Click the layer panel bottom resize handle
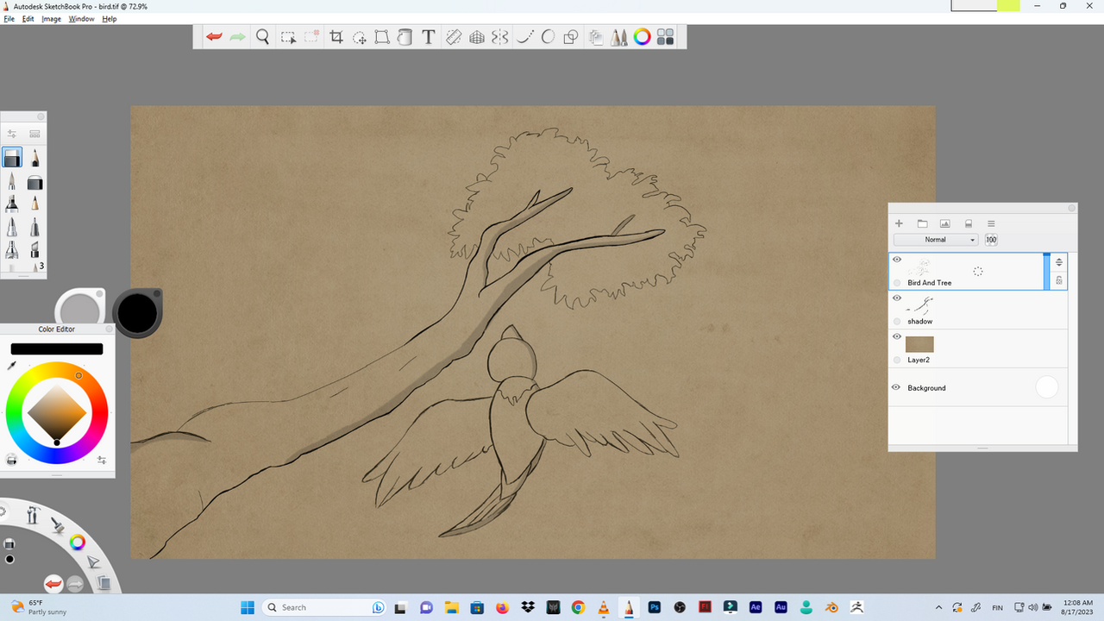The width and height of the screenshot is (1104, 621). pyautogui.click(x=982, y=448)
